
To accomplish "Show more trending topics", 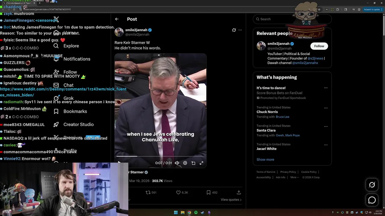I will [x=265, y=160].
